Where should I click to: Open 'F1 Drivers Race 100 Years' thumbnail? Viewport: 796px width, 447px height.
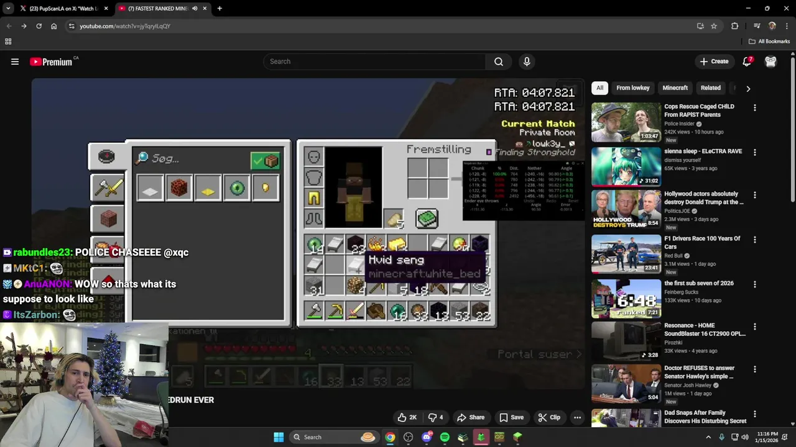coord(626,254)
